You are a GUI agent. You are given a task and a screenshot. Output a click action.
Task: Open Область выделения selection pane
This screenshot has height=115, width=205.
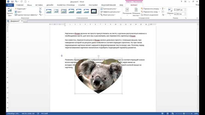pyautogui.click(x=150, y=15)
